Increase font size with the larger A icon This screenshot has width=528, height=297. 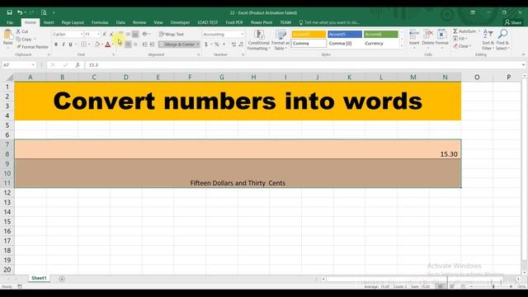point(105,35)
